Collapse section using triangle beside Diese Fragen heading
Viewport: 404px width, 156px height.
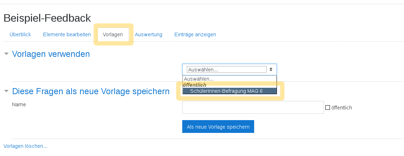click(6, 91)
